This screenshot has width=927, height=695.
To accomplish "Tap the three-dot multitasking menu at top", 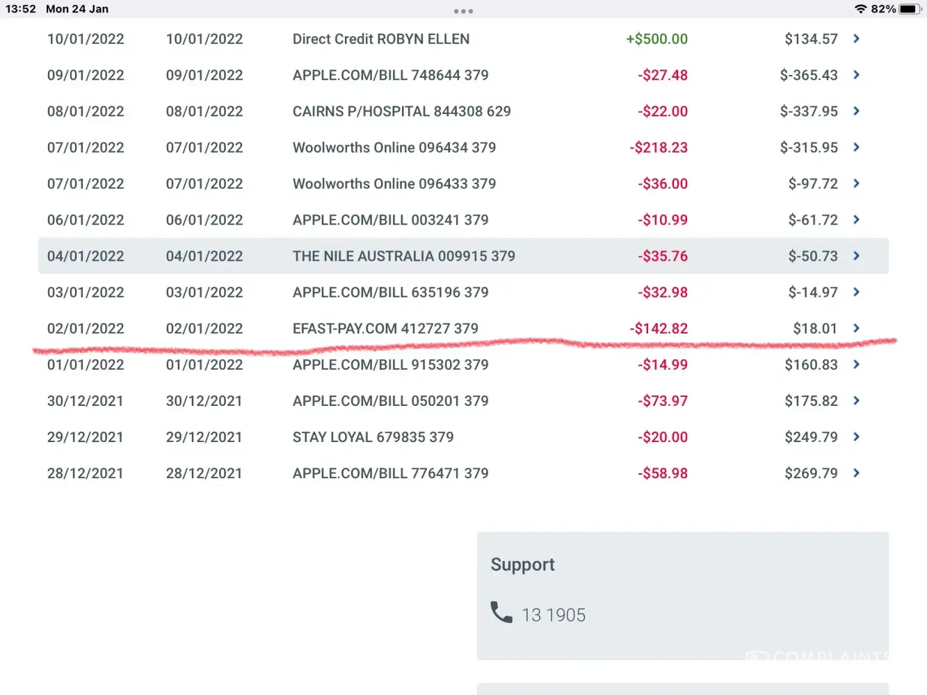I will coord(463,11).
